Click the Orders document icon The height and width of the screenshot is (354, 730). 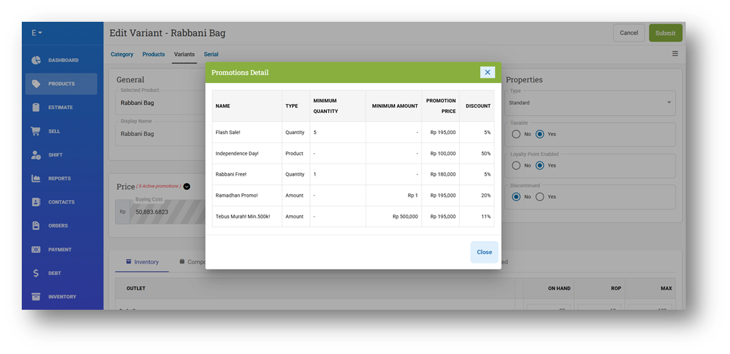pos(36,225)
